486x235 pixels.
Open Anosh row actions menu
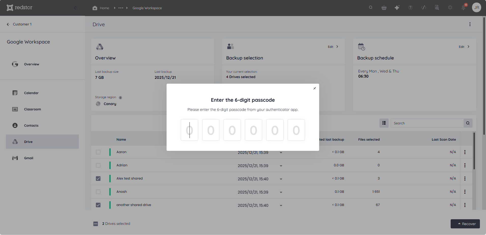pos(465,192)
